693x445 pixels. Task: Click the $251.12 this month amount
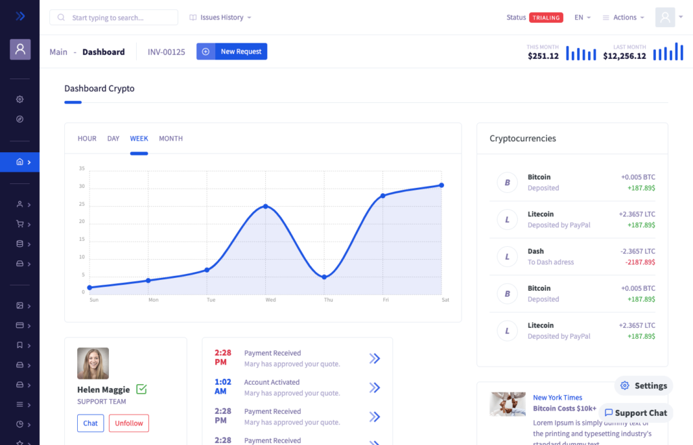click(543, 56)
